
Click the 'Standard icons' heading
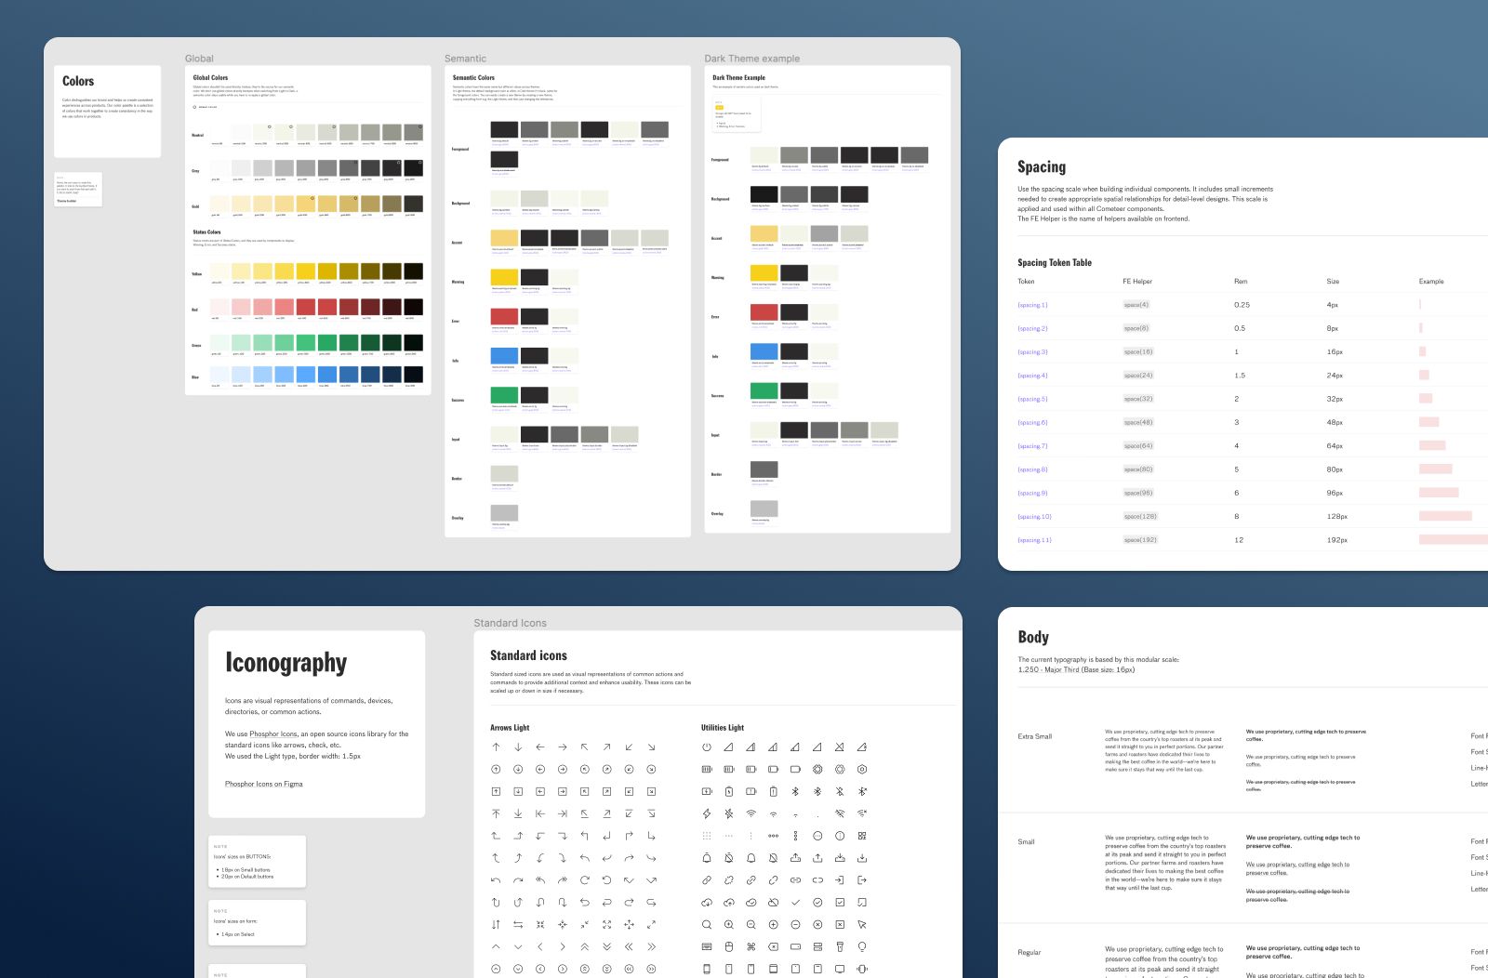pos(528,655)
